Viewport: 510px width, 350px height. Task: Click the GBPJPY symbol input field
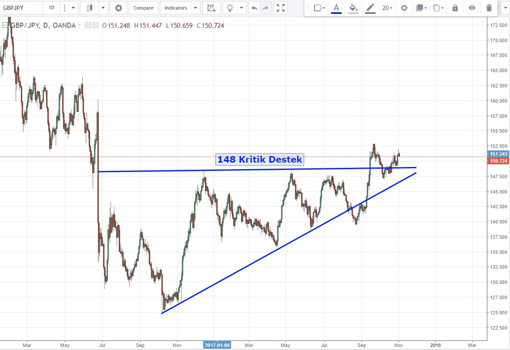[21, 8]
